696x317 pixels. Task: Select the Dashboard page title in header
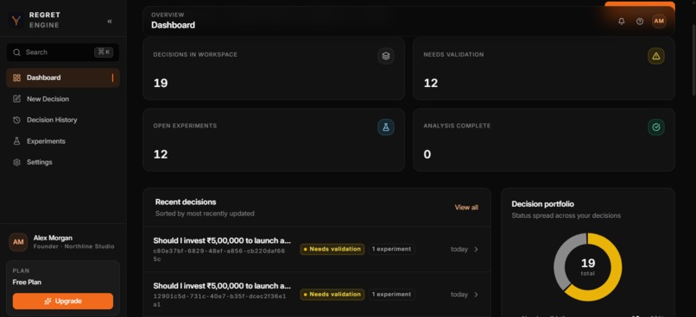click(173, 25)
